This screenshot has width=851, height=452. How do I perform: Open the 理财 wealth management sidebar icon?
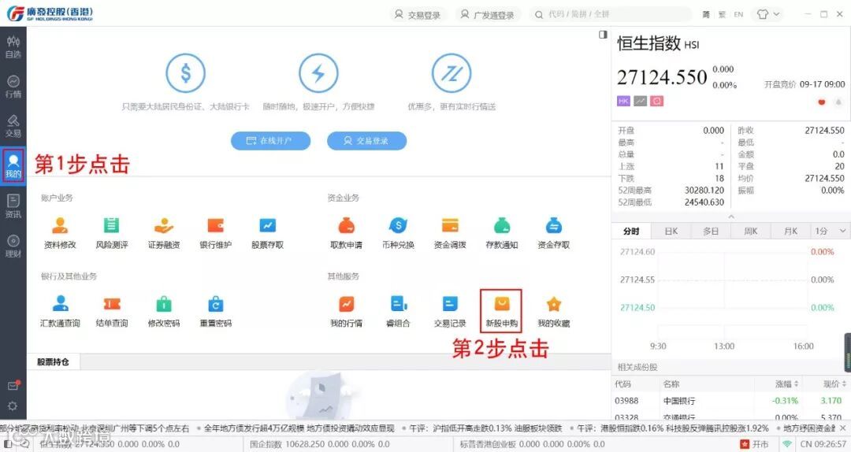click(x=13, y=246)
